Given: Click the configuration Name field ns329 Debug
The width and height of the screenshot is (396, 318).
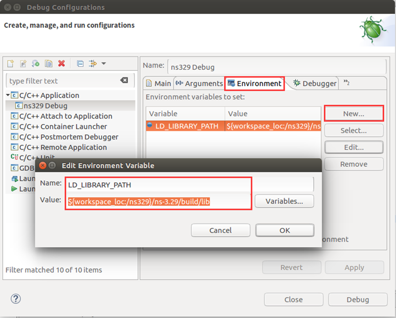Looking at the screenshot, I should (x=277, y=67).
